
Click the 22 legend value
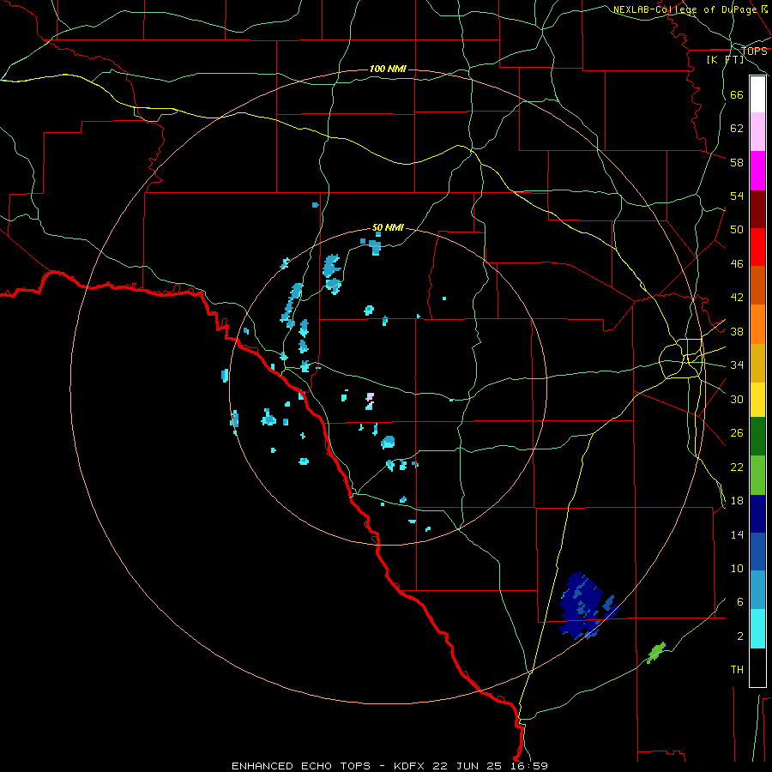pyautogui.click(x=737, y=467)
